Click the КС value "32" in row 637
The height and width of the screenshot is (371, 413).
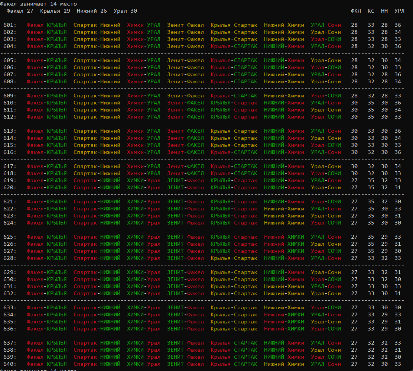coord(371,343)
